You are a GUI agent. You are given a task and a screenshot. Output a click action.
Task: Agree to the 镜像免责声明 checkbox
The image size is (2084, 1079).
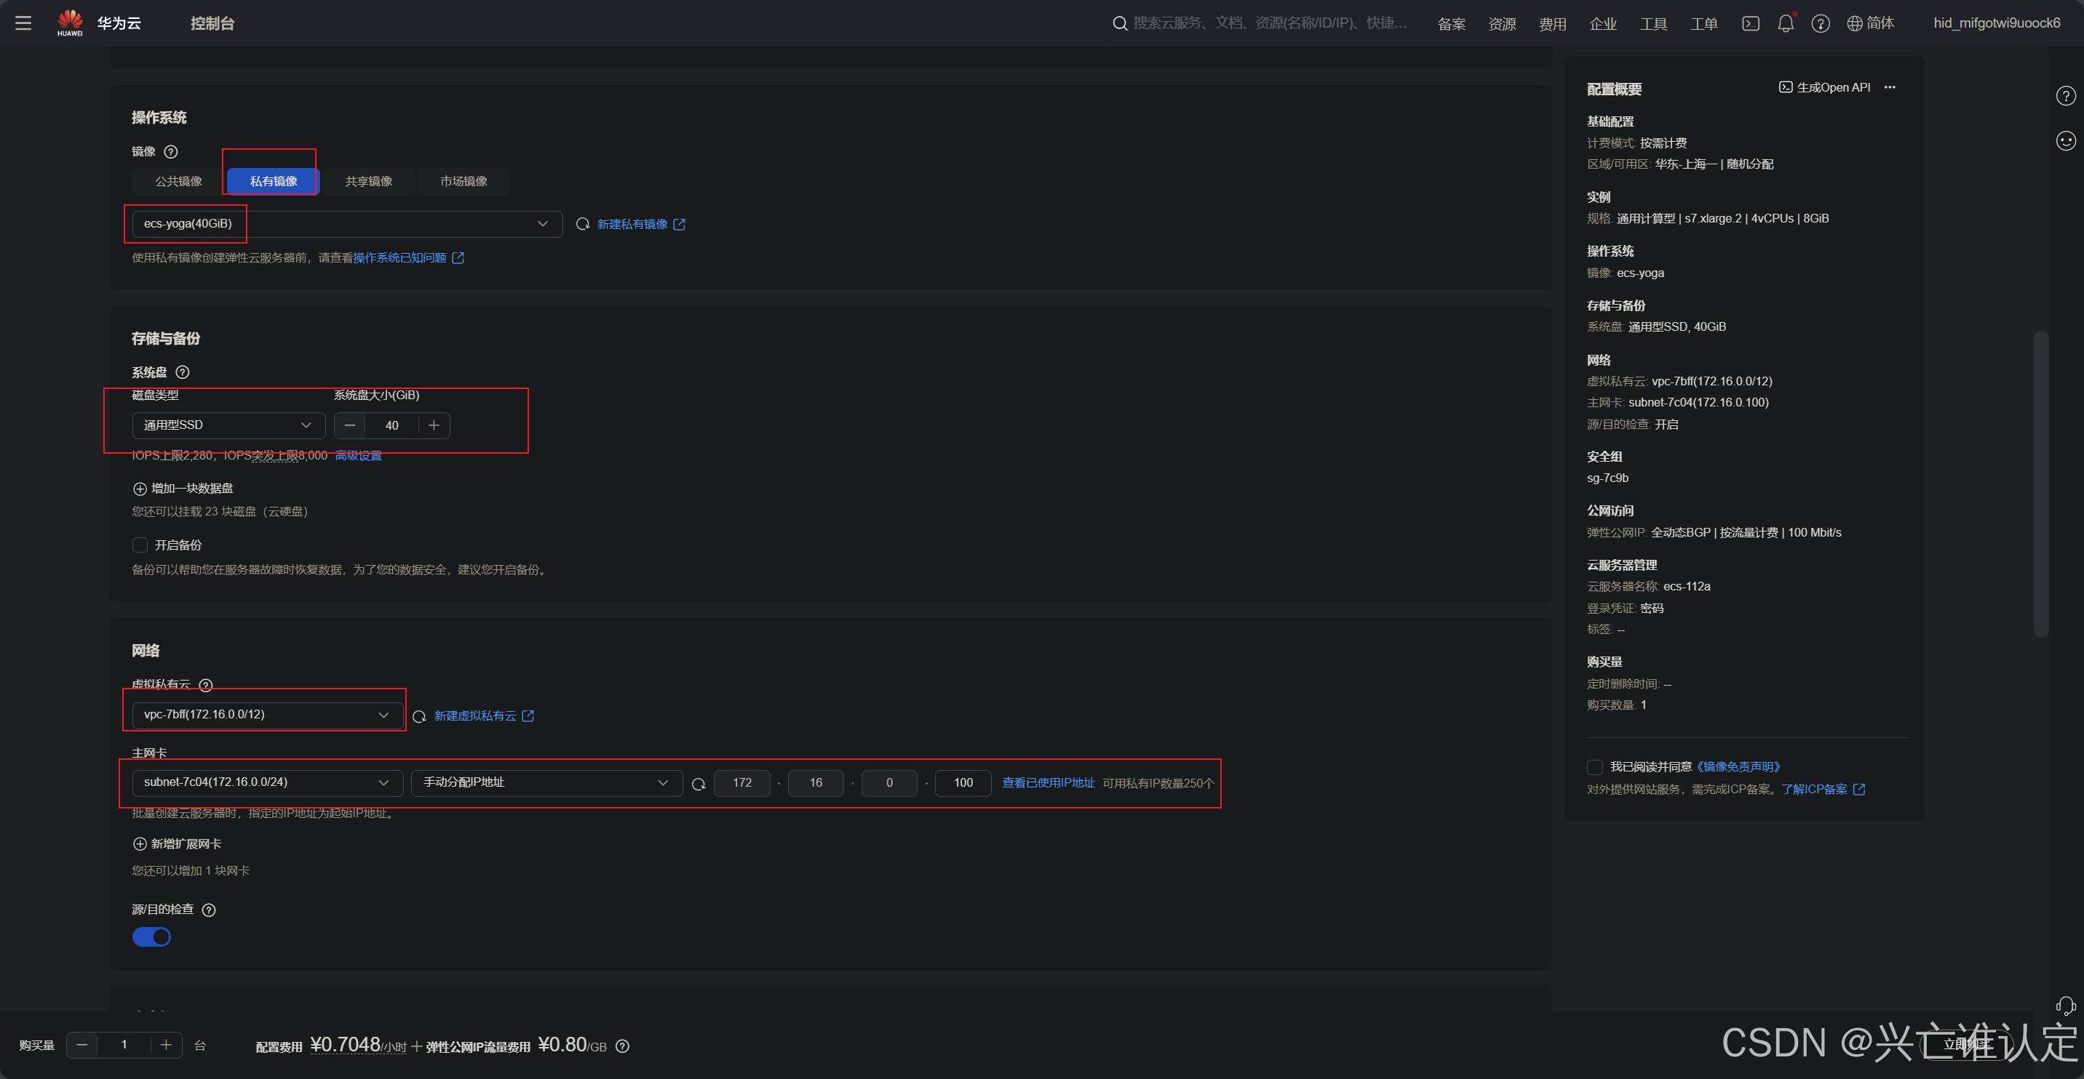point(1594,767)
